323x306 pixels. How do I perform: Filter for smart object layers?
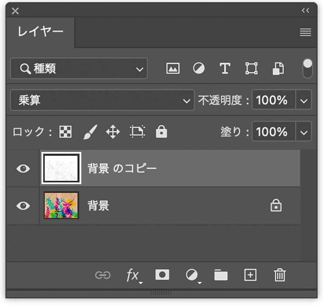[278, 69]
